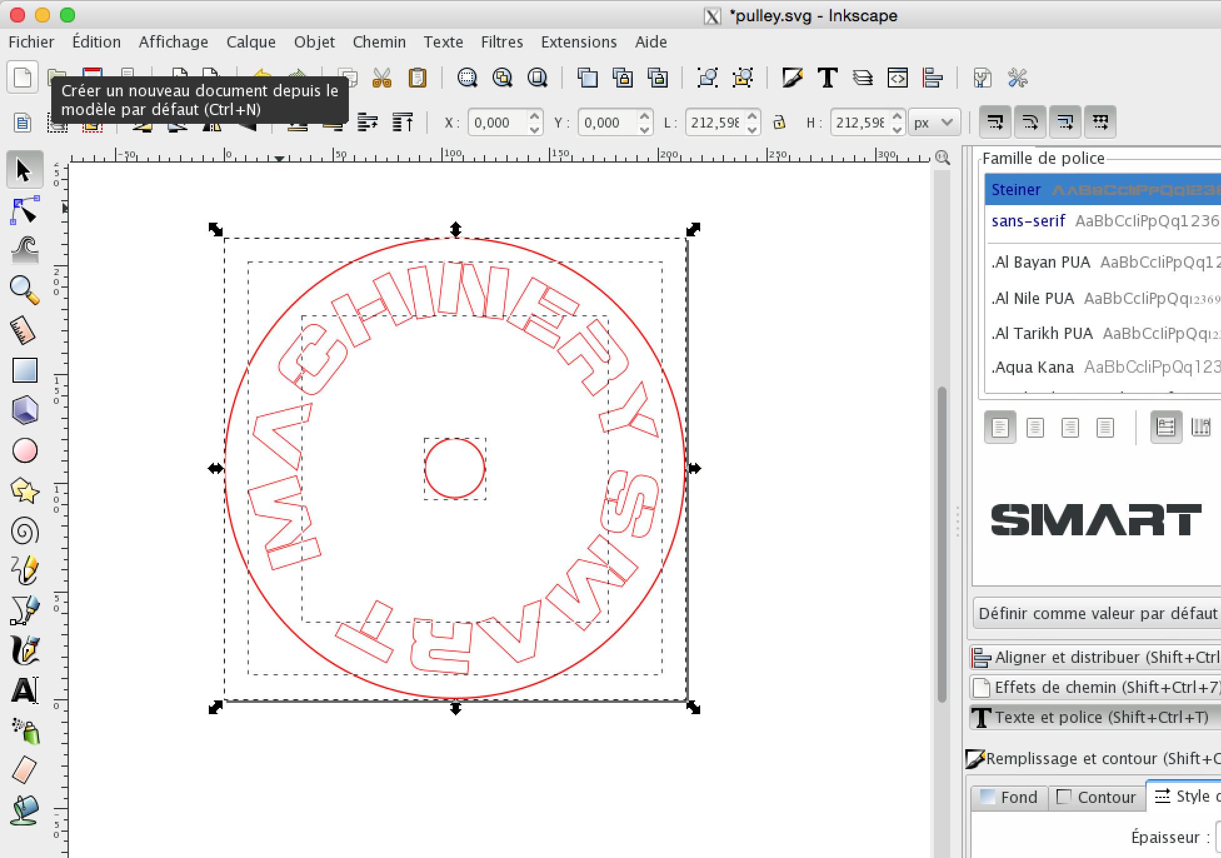Select the Node editing tool
Image resolution: width=1221 pixels, height=858 pixels.
(x=24, y=211)
